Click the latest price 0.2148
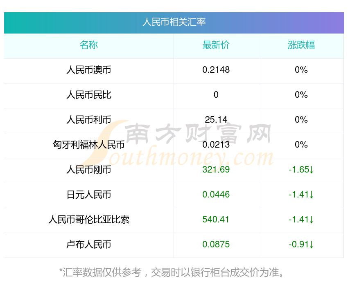 pyautogui.click(x=216, y=70)
